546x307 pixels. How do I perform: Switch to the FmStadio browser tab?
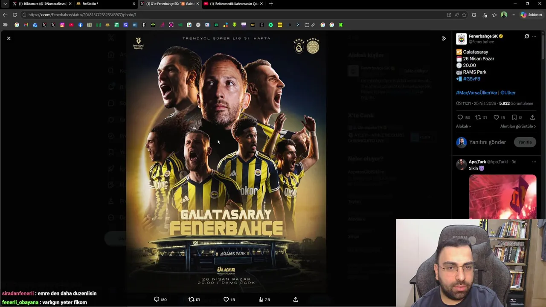point(105,4)
